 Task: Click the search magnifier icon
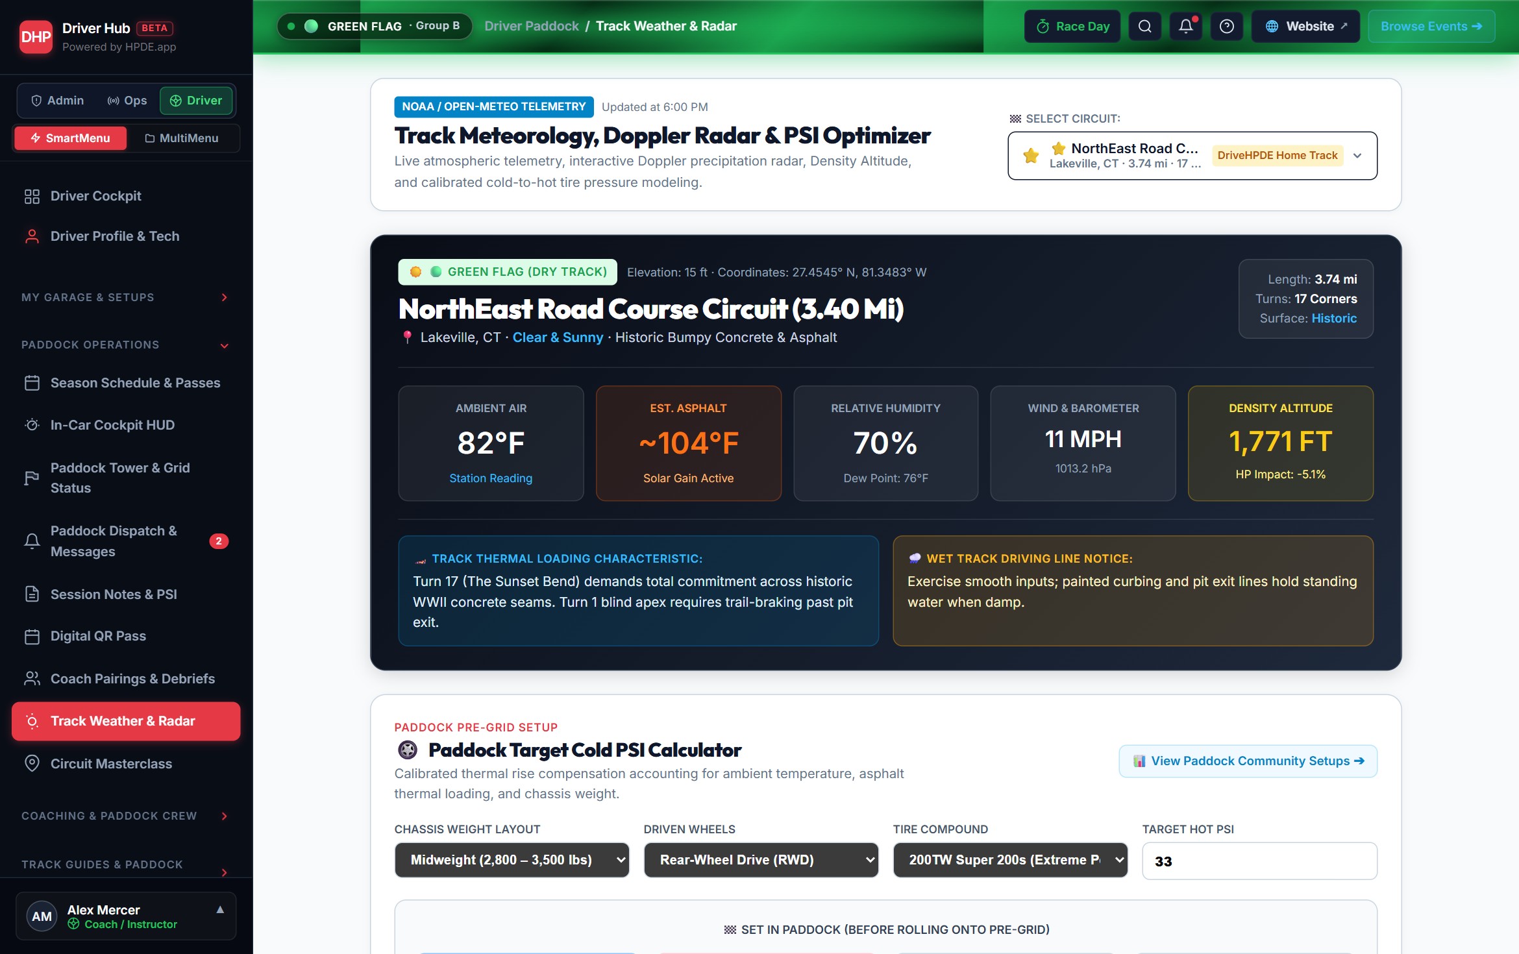click(1145, 27)
